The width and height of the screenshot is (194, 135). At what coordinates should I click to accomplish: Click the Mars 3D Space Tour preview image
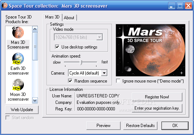tap(151, 50)
